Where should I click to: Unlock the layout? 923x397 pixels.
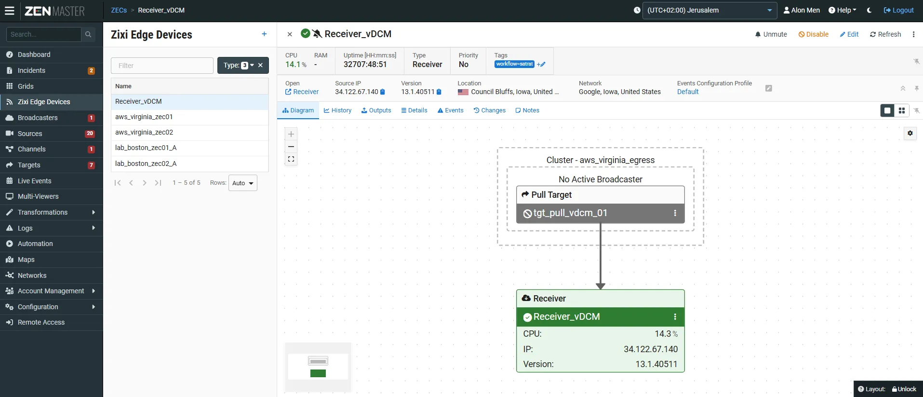(x=904, y=389)
